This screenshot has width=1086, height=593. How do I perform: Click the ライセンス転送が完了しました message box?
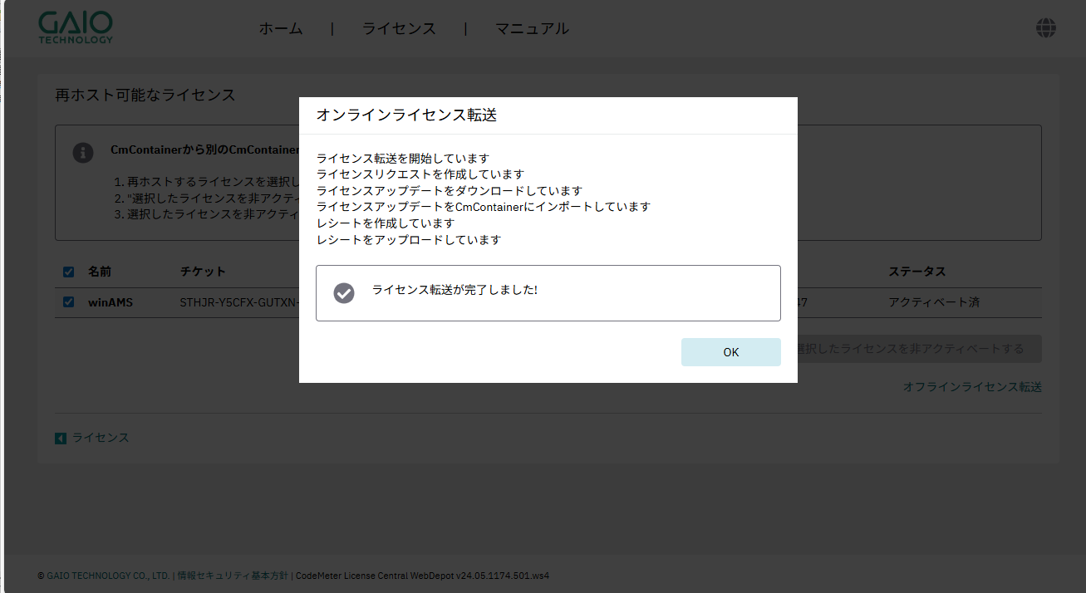pyautogui.click(x=548, y=292)
